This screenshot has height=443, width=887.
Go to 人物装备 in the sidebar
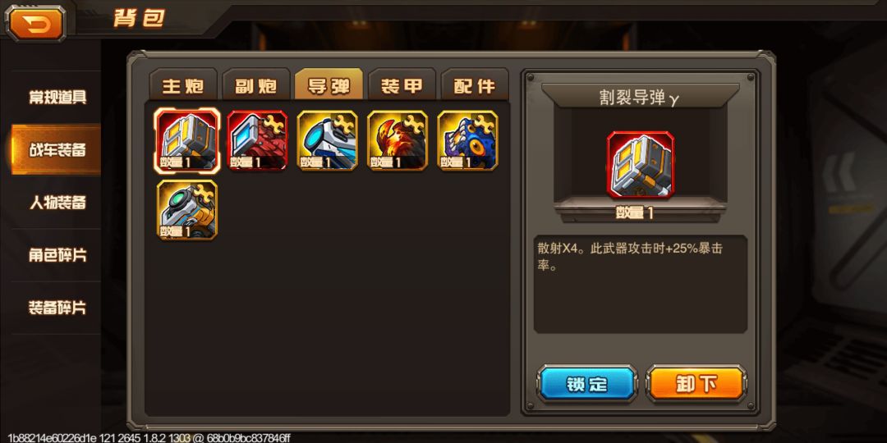[x=57, y=203]
